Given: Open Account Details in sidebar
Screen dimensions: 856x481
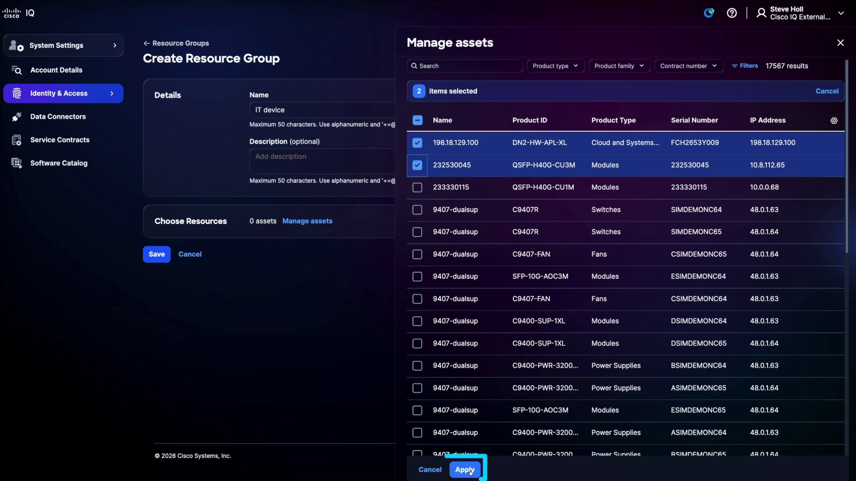Looking at the screenshot, I should (x=63, y=70).
